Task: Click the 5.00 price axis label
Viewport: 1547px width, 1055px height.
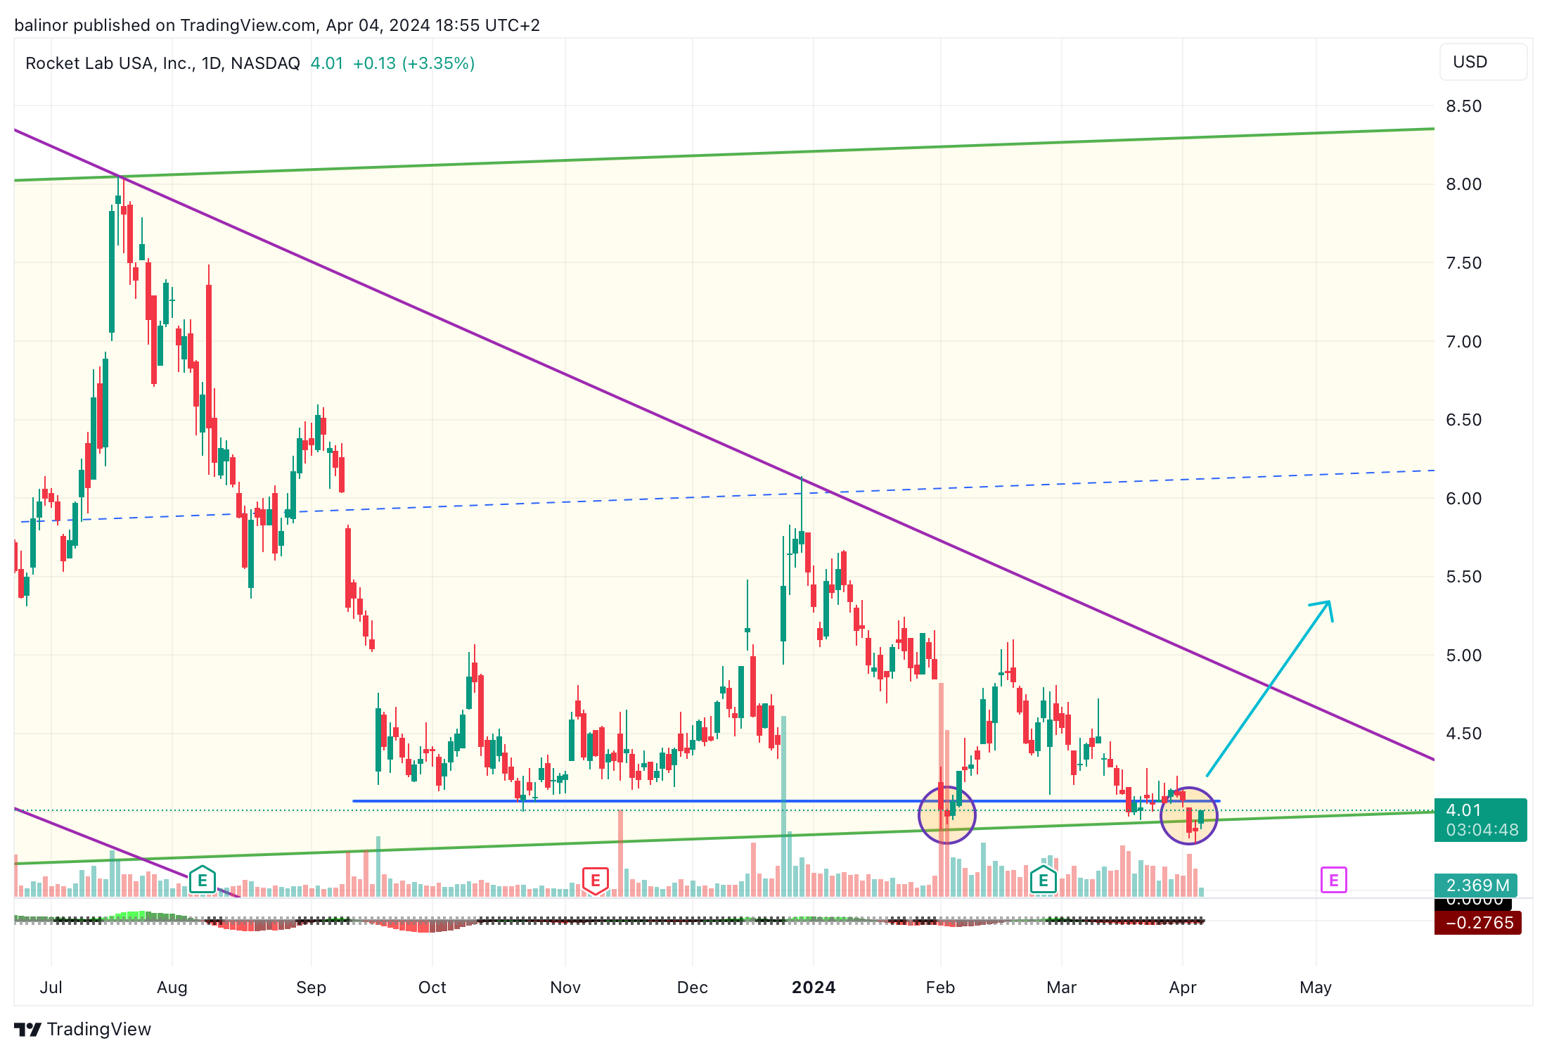Action: (1463, 656)
